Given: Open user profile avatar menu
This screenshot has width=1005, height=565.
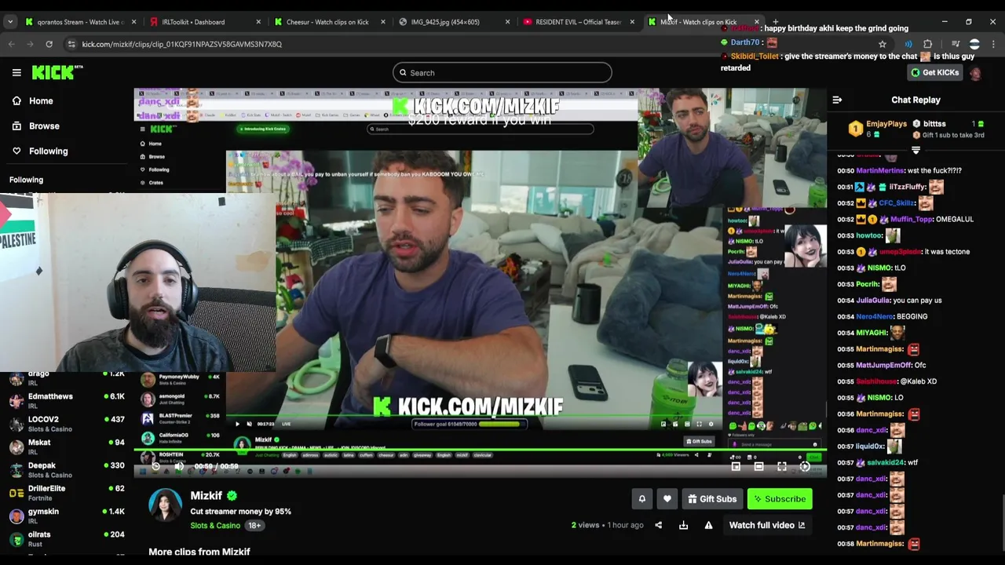Looking at the screenshot, I should coord(975,73).
